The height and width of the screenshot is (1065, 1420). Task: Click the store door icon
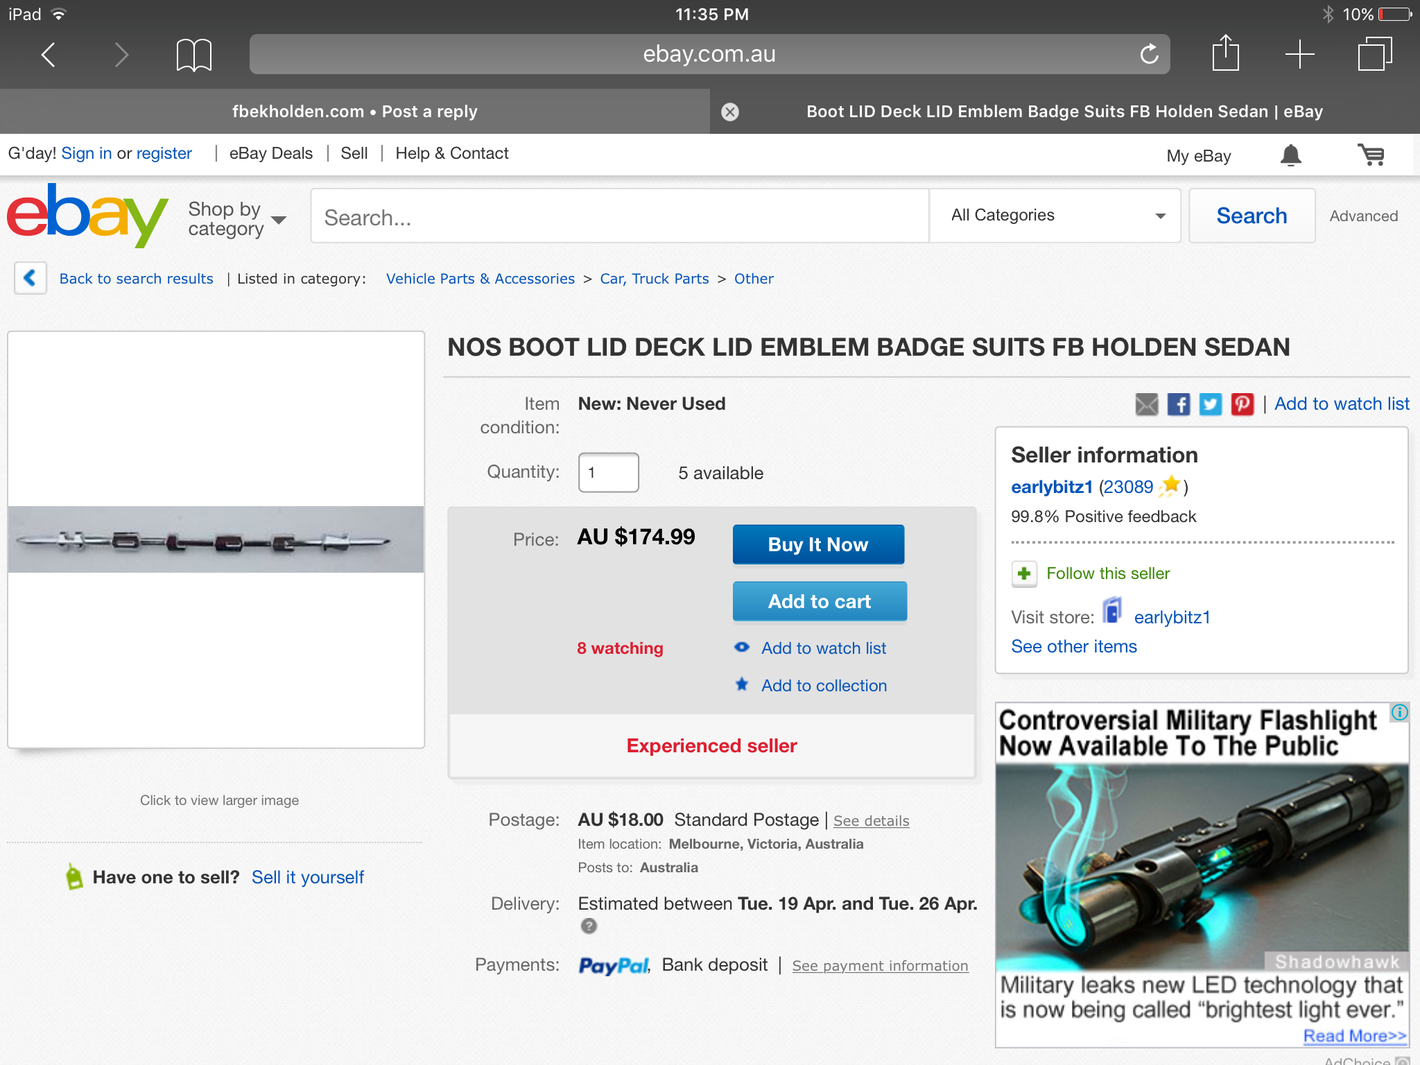(x=1112, y=611)
